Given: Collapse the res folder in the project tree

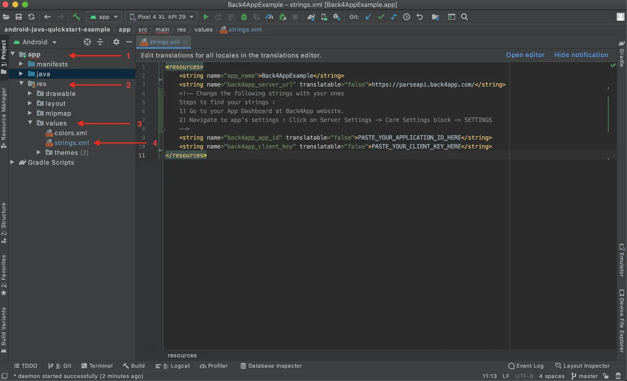Looking at the screenshot, I should [22, 83].
